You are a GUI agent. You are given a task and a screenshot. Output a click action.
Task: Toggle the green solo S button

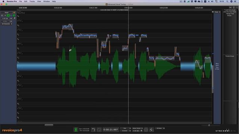[8, 16]
